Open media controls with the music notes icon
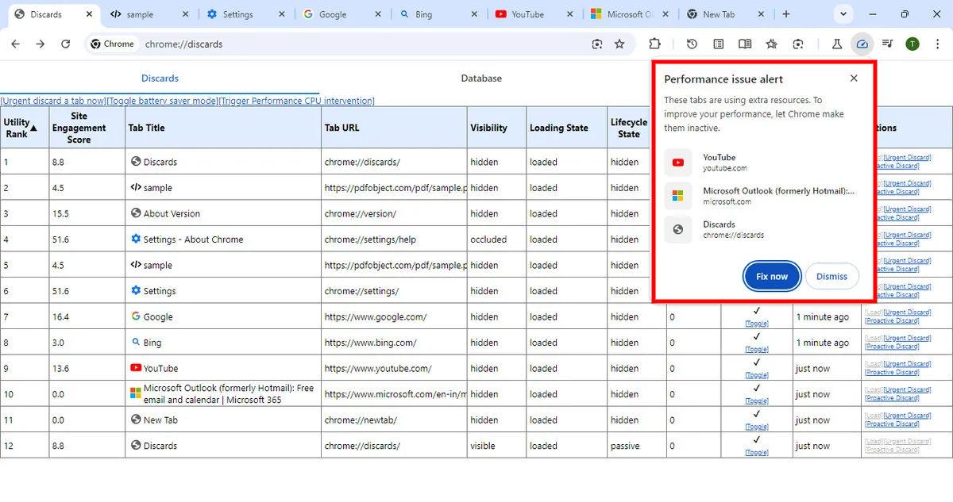The image size is (953, 502). [x=888, y=44]
